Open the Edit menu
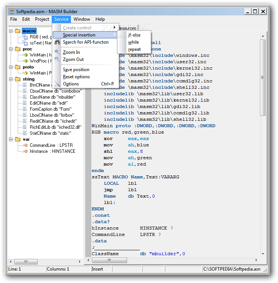The height and width of the screenshot is (283, 278). pyautogui.click(x=26, y=19)
